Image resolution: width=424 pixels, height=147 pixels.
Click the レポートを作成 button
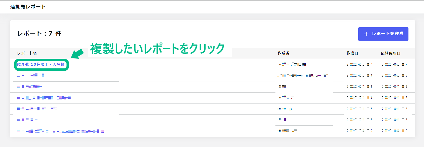[383, 34]
